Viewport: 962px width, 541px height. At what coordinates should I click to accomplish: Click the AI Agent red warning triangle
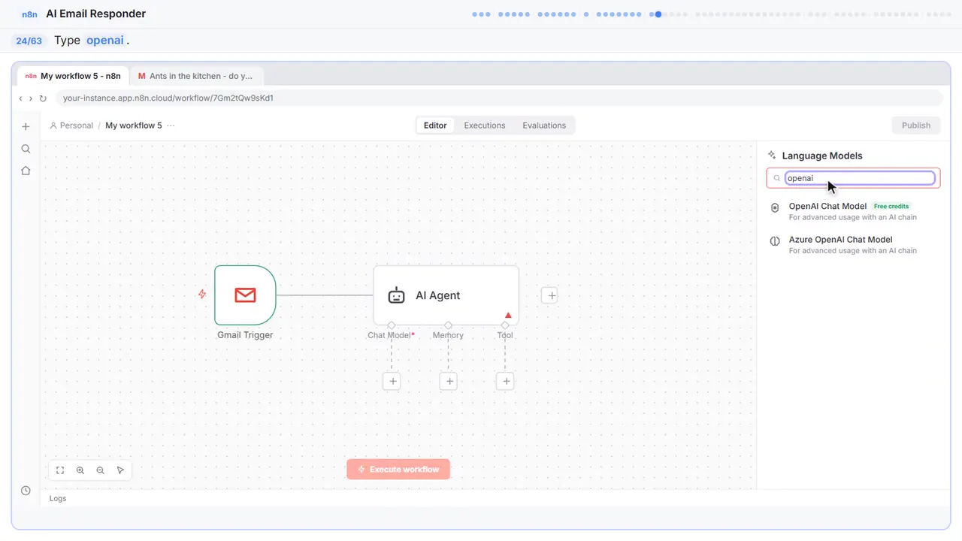click(x=508, y=315)
